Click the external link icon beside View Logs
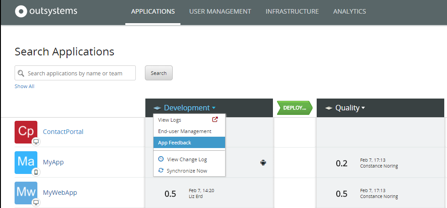Viewport: 447px width, 208px height. click(x=215, y=120)
